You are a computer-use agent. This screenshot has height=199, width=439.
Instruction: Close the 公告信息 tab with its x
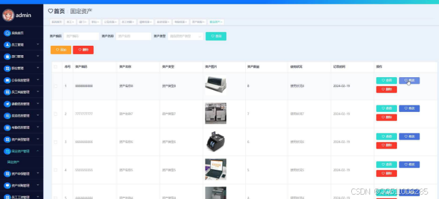click(116, 22)
